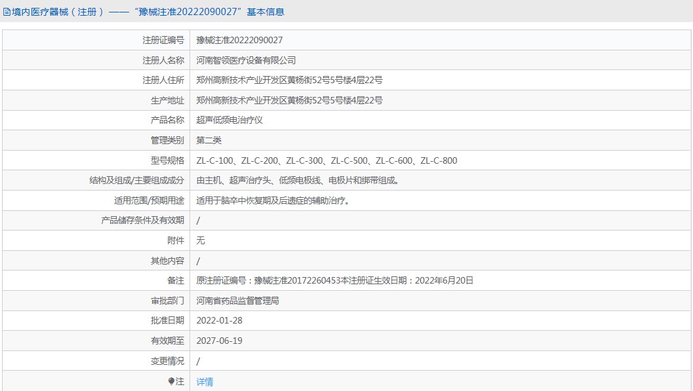Select the company name 河南智领医疗设备有限公司
The image size is (693, 391).
pyautogui.click(x=246, y=60)
